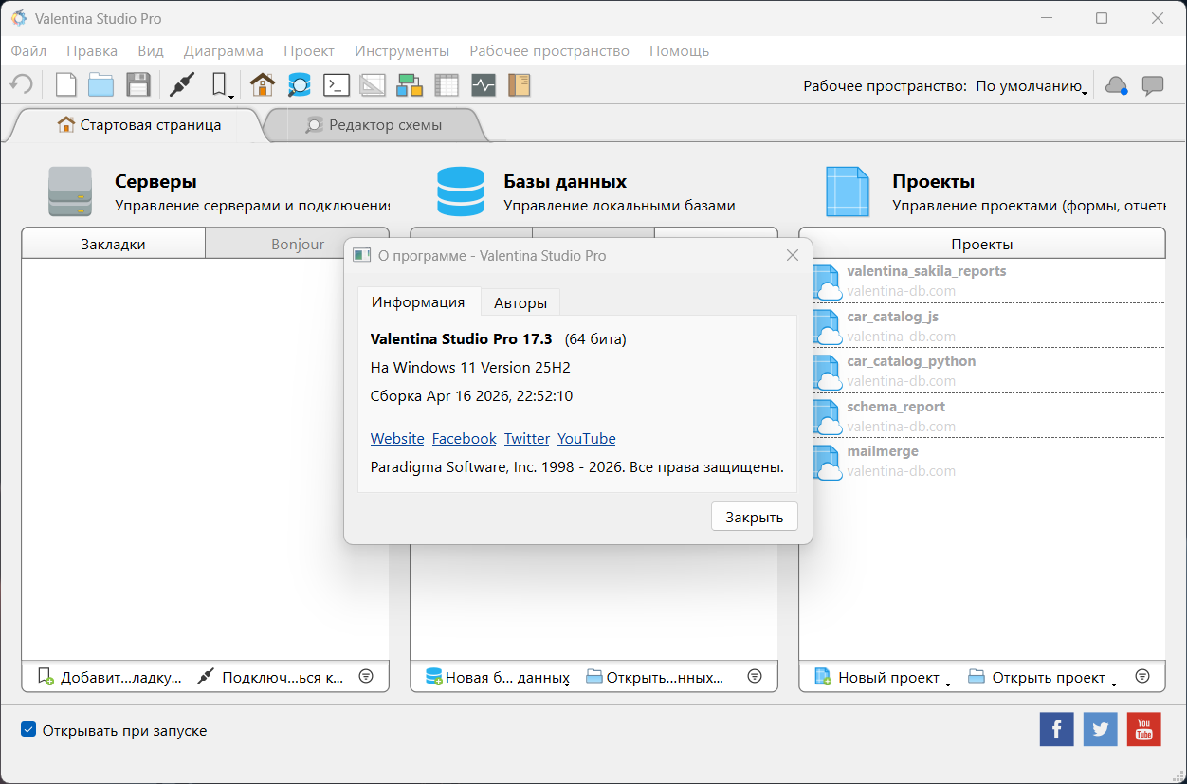Select the 'Проекты' tab header in the projects panel
The image size is (1187, 784).
coord(982,244)
